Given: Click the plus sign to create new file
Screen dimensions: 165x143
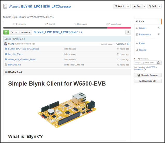Looking at the screenshot, I should coord(81,32).
